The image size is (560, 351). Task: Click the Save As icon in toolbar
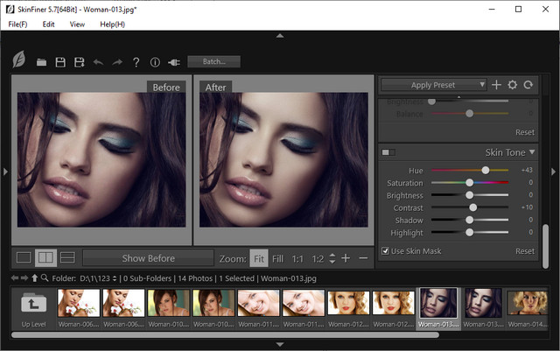click(x=79, y=62)
